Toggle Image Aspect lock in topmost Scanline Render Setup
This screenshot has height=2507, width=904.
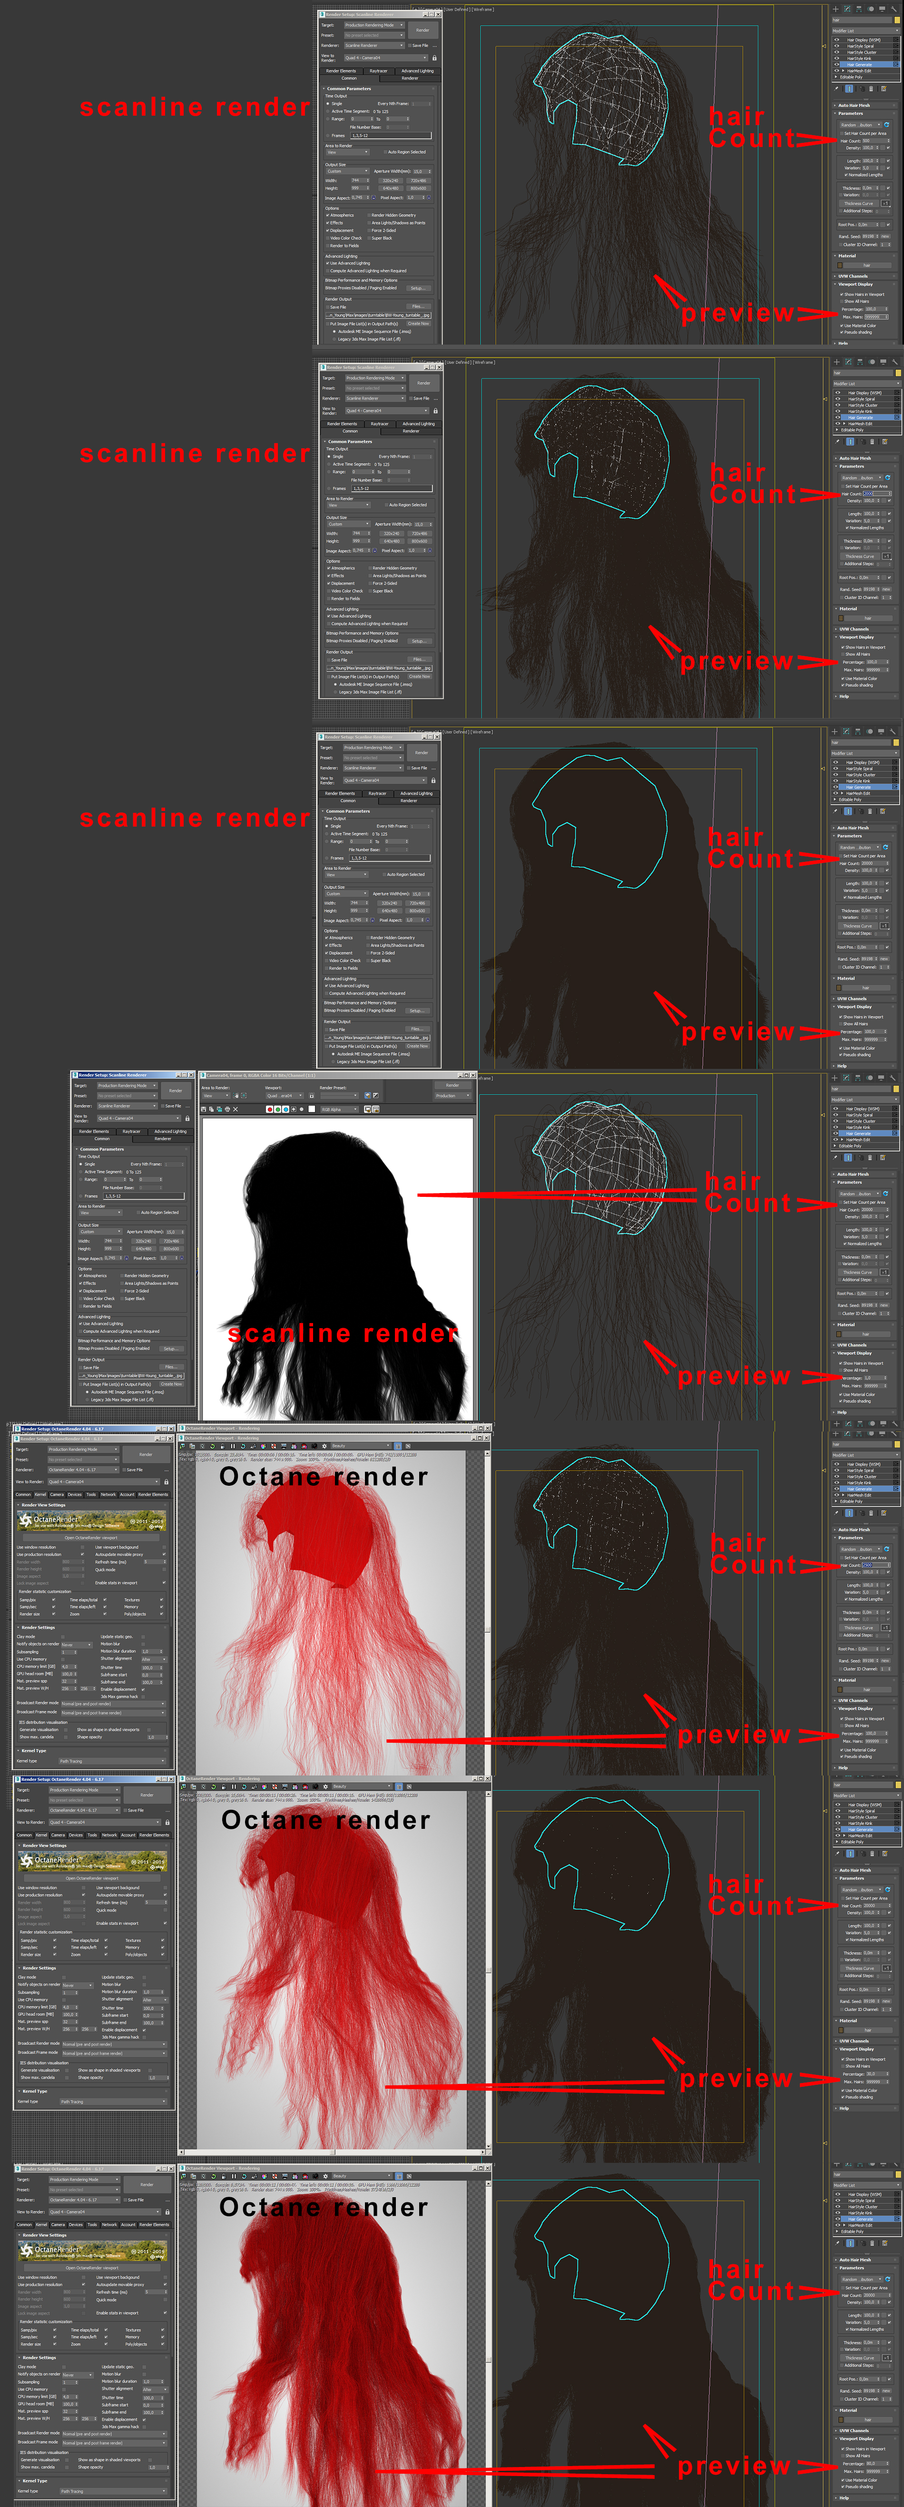[373, 197]
